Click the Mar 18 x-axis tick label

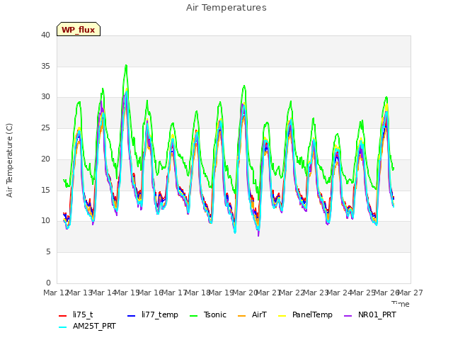(197, 293)
